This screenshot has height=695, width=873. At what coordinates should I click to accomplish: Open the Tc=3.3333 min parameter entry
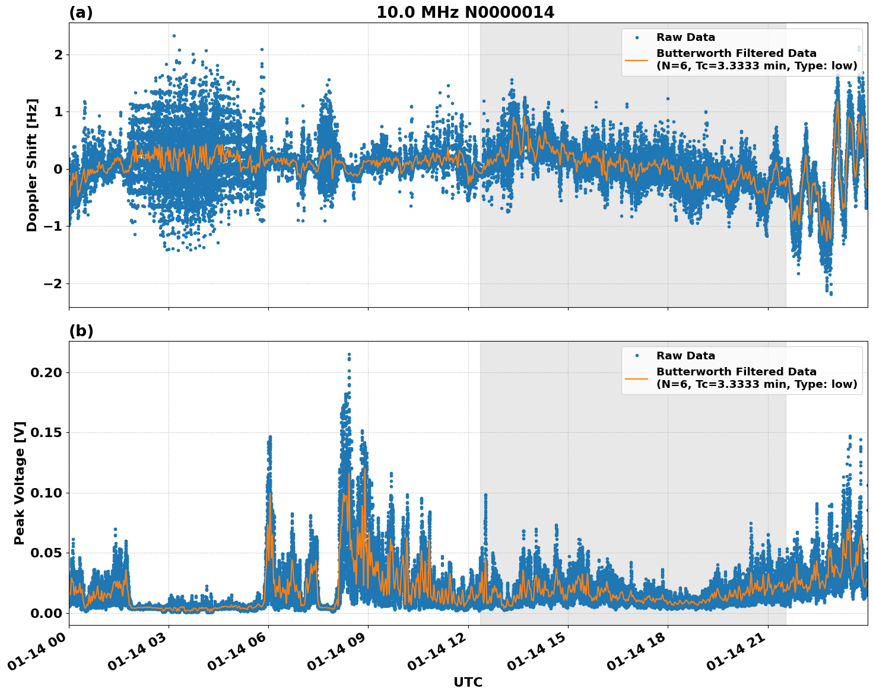pyautogui.click(x=742, y=66)
